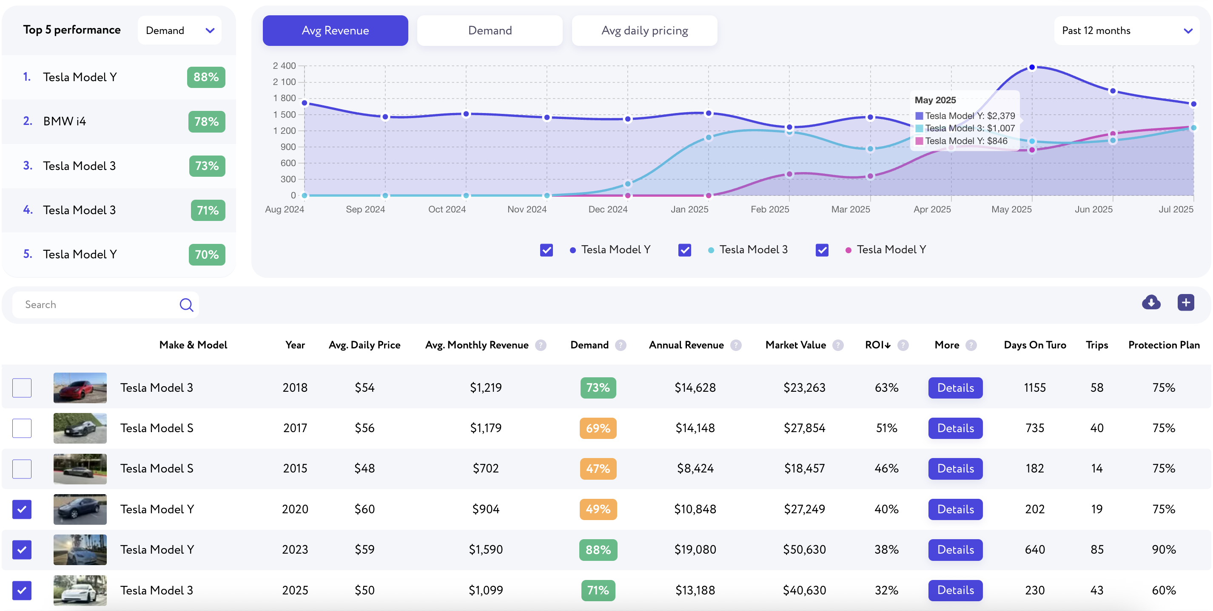
Task: Open the Top 5 performance Demand dropdown
Action: [179, 31]
